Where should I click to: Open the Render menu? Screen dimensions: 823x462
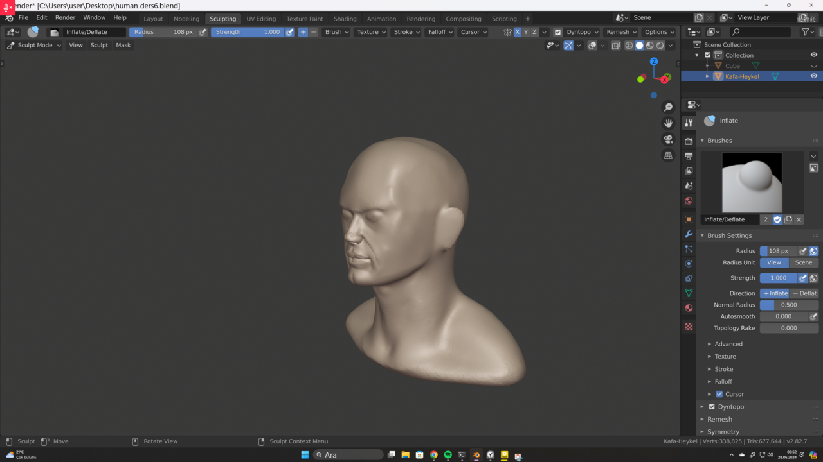(x=65, y=18)
